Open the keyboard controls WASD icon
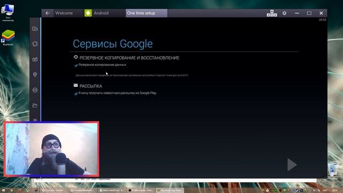 (272, 13)
